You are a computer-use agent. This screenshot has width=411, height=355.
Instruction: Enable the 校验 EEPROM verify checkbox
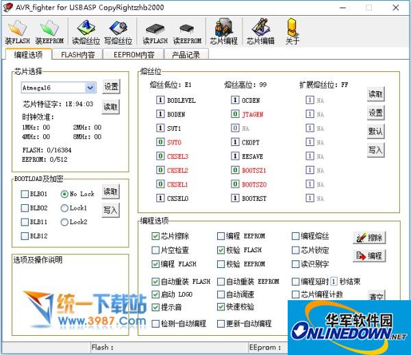(x=221, y=264)
